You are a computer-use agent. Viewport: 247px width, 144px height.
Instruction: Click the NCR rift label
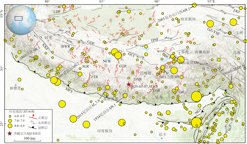(107, 61)
